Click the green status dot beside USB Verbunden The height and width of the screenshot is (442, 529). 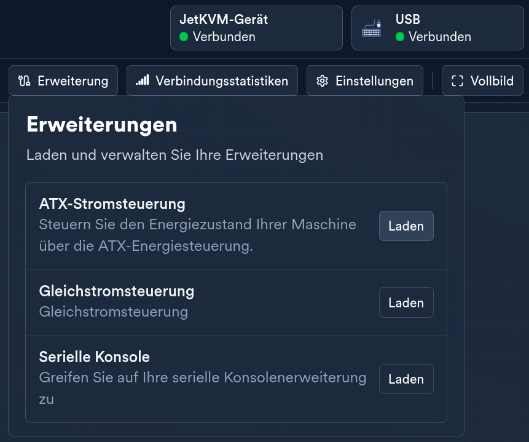[400, 37]
